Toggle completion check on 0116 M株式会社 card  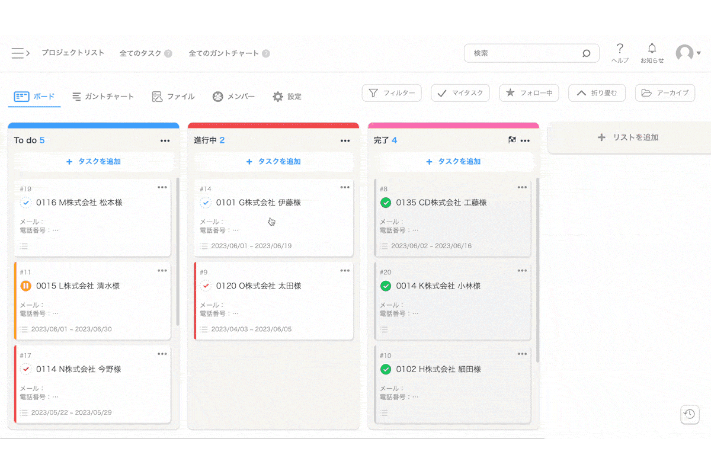click(x=25, y=202)
